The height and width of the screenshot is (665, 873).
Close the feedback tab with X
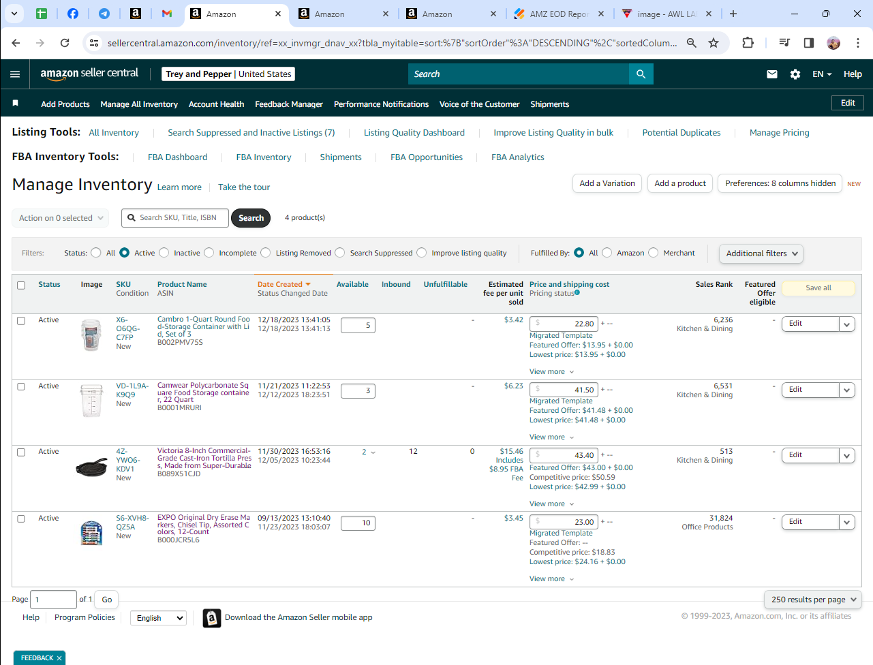click(x=59, y=658)
